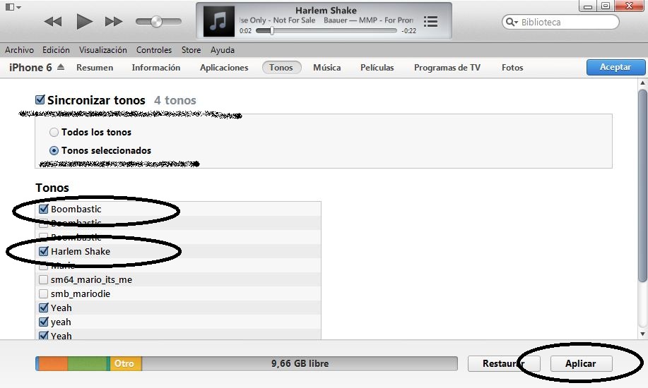Select the Tonos tab
Image resolution: width=648 pixels, height=388 pixels.
pos(281,68)
